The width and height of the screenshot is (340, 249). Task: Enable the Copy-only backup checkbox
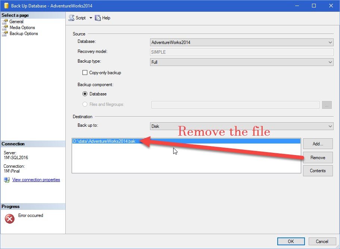(85, 73)
